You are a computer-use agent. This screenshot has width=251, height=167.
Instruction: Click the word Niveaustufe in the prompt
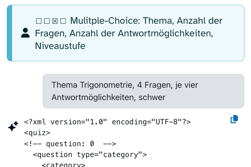[60, 46]
